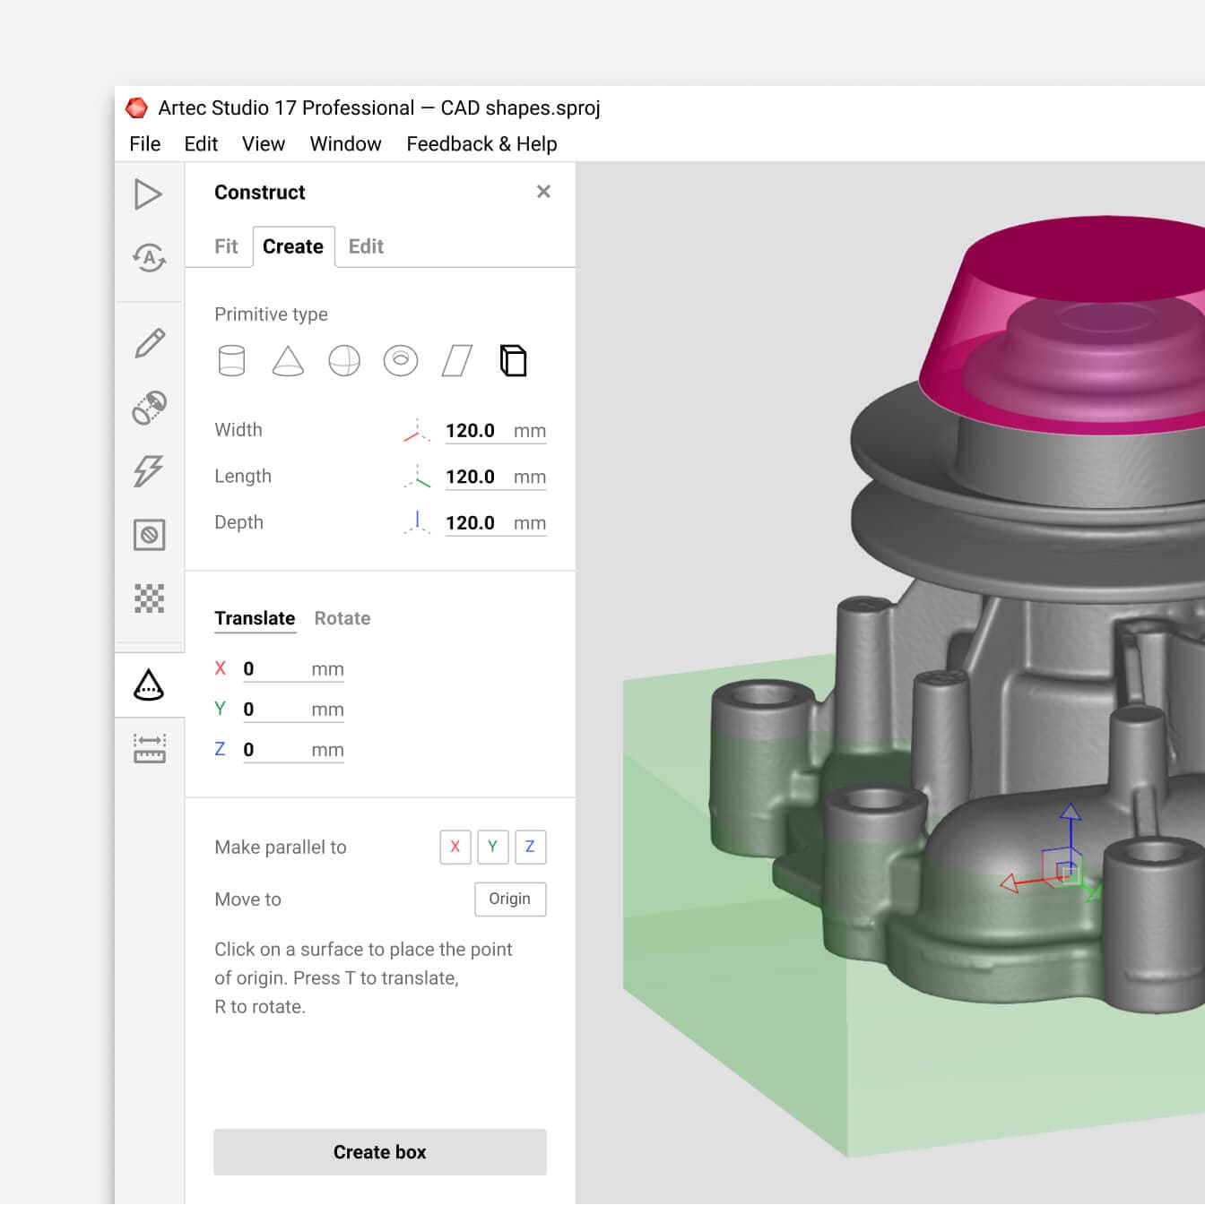This screenshot has height=1205, width=1205.
Task: Open the Autopilot tool in sidebar
Action: pos(149,258)
